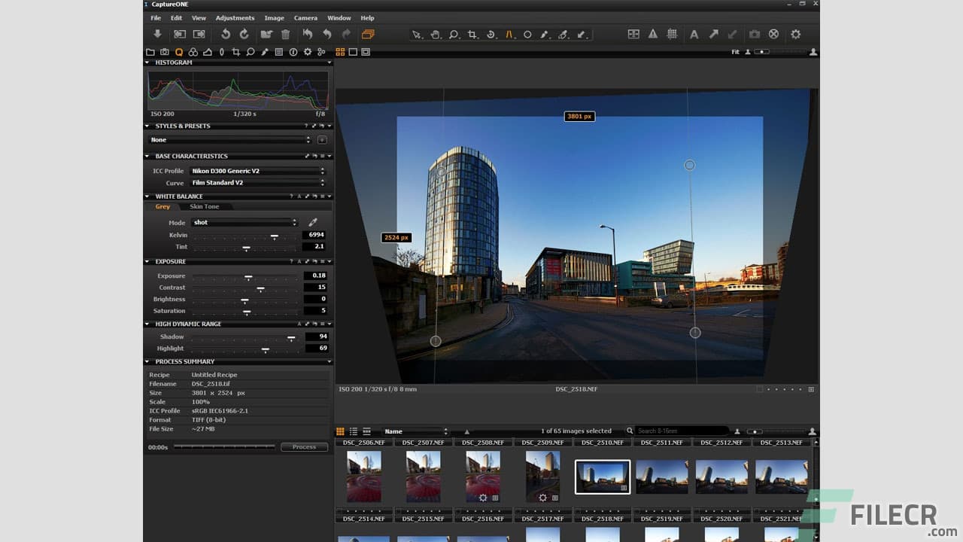Screen dimensions: 963x542
Task: Select the DSC_2511.NEF thumbnail
Action: coord(662,477)
